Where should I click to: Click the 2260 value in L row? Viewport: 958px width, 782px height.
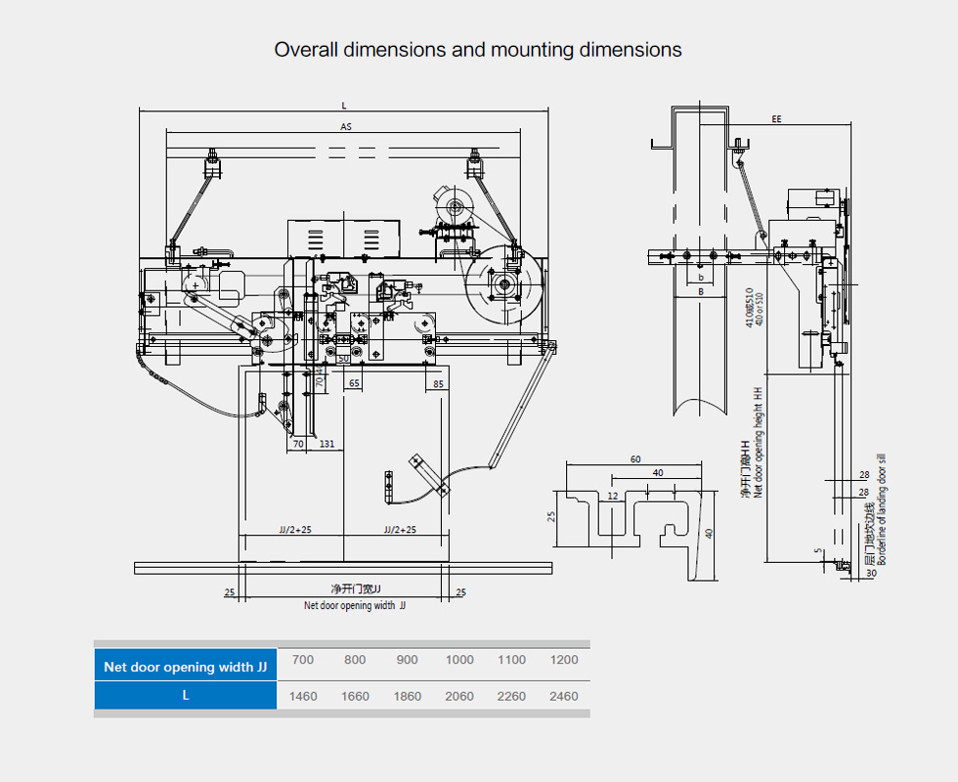(511, 696)
